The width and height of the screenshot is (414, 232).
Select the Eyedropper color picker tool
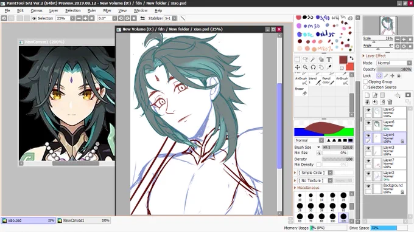coord(329,67)
